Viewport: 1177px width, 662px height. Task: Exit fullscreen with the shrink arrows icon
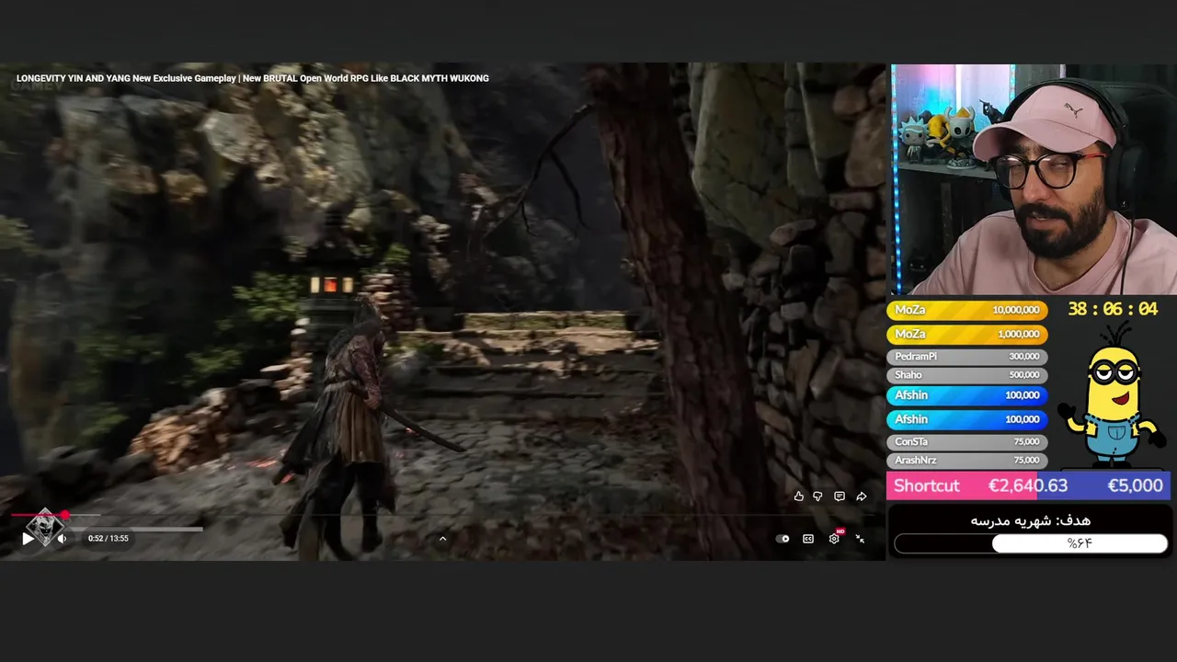[x=860, y=539]
